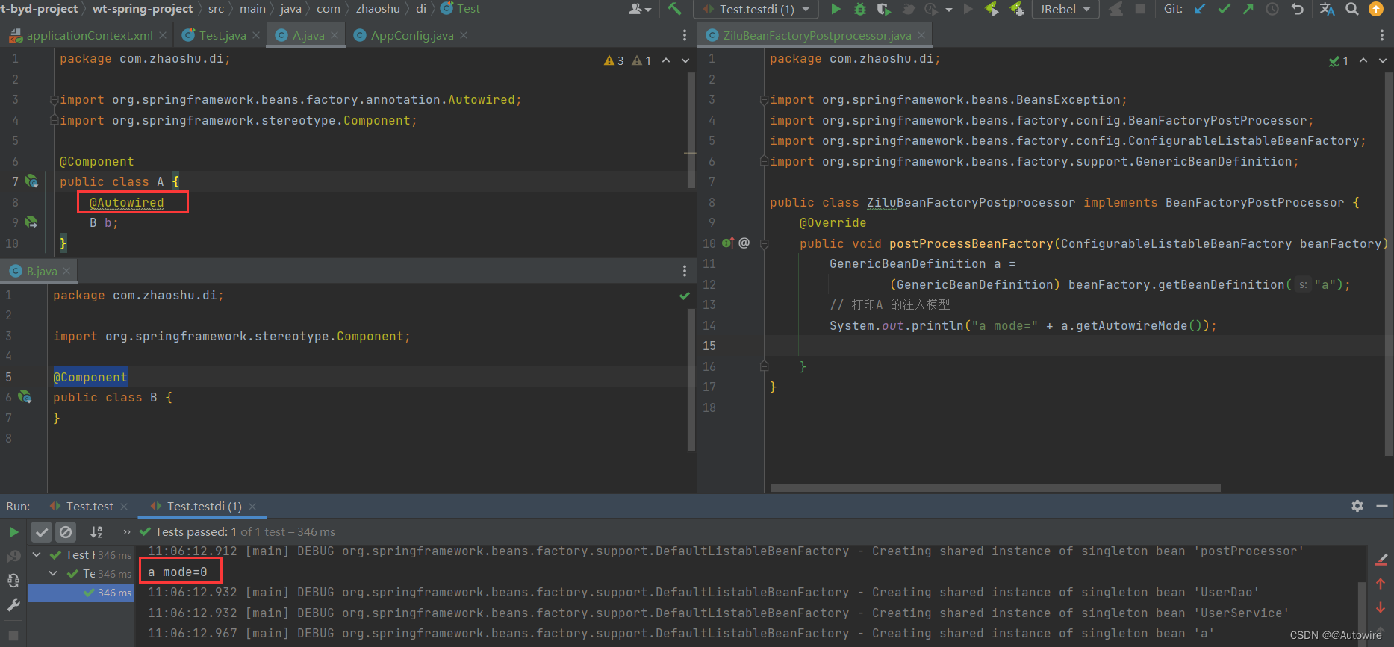Sort tests alphabetically icon
This screenshot has width=1394, height=647.
pyautogui.click(x=96, y=532)
